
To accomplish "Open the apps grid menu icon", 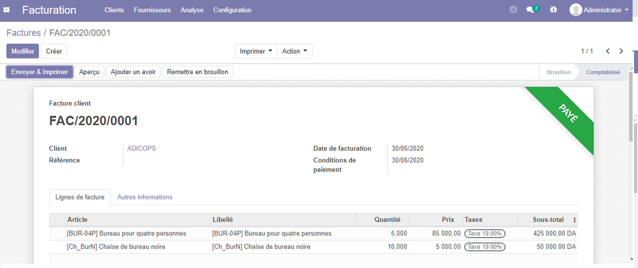I will pyautogui.click(x=7, y=10).
